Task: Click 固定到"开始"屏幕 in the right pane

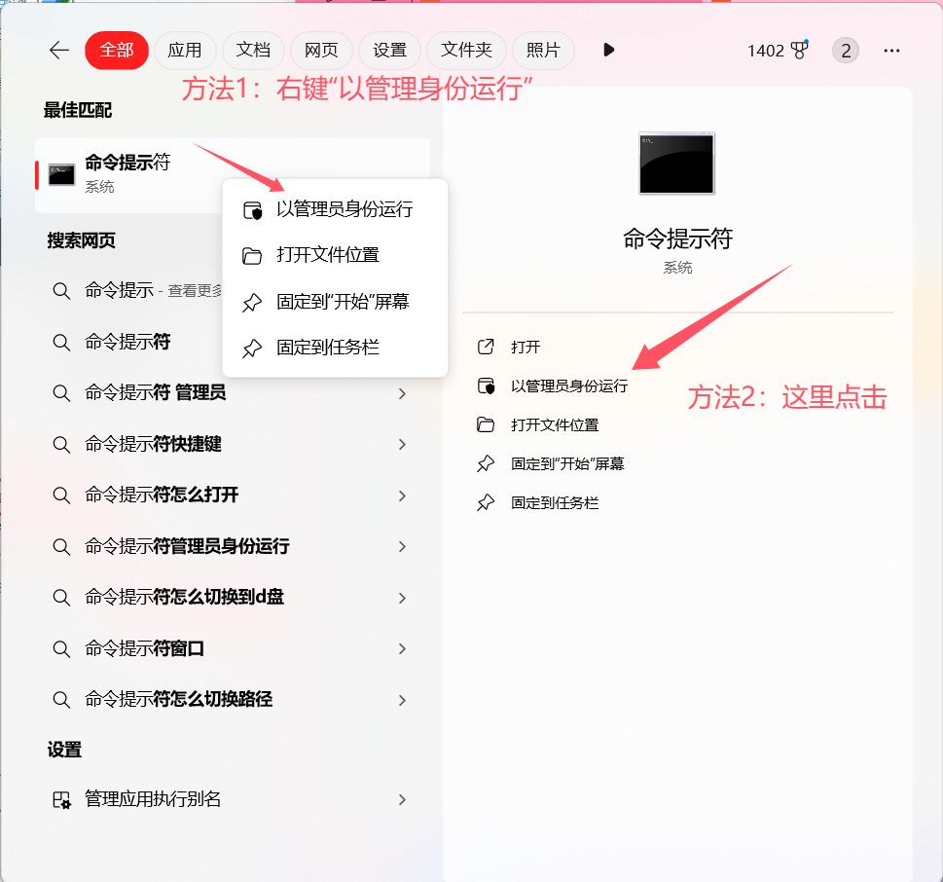Action: point(567,463)
